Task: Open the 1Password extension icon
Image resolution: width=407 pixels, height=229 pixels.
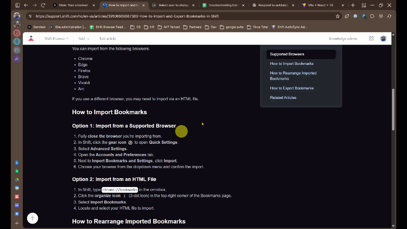Action: click(355, 16)
